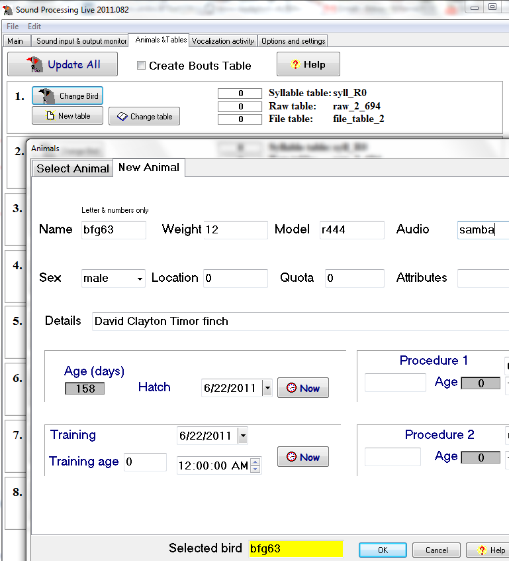Enable the Create Bouts Table checkbox
The image size is (509, 561).
[x=141, y=66]
